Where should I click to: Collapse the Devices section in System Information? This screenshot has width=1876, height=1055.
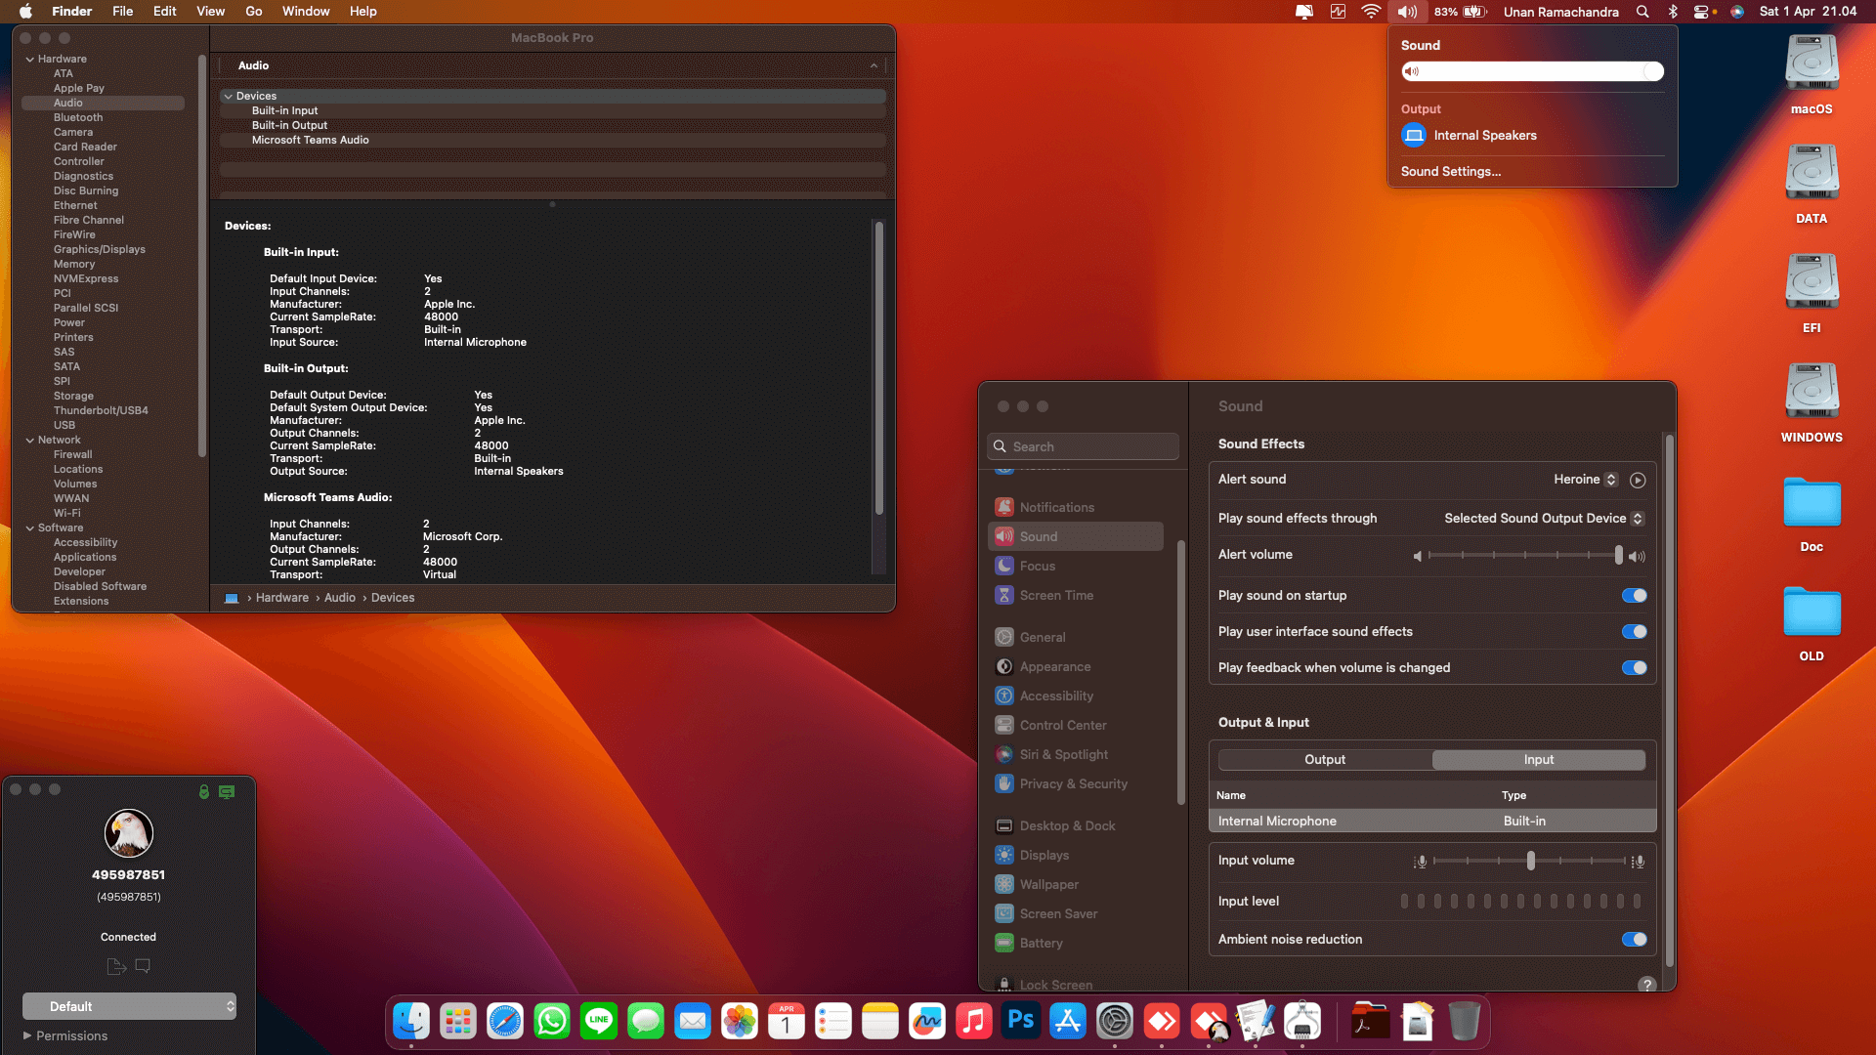coord(227,96)
